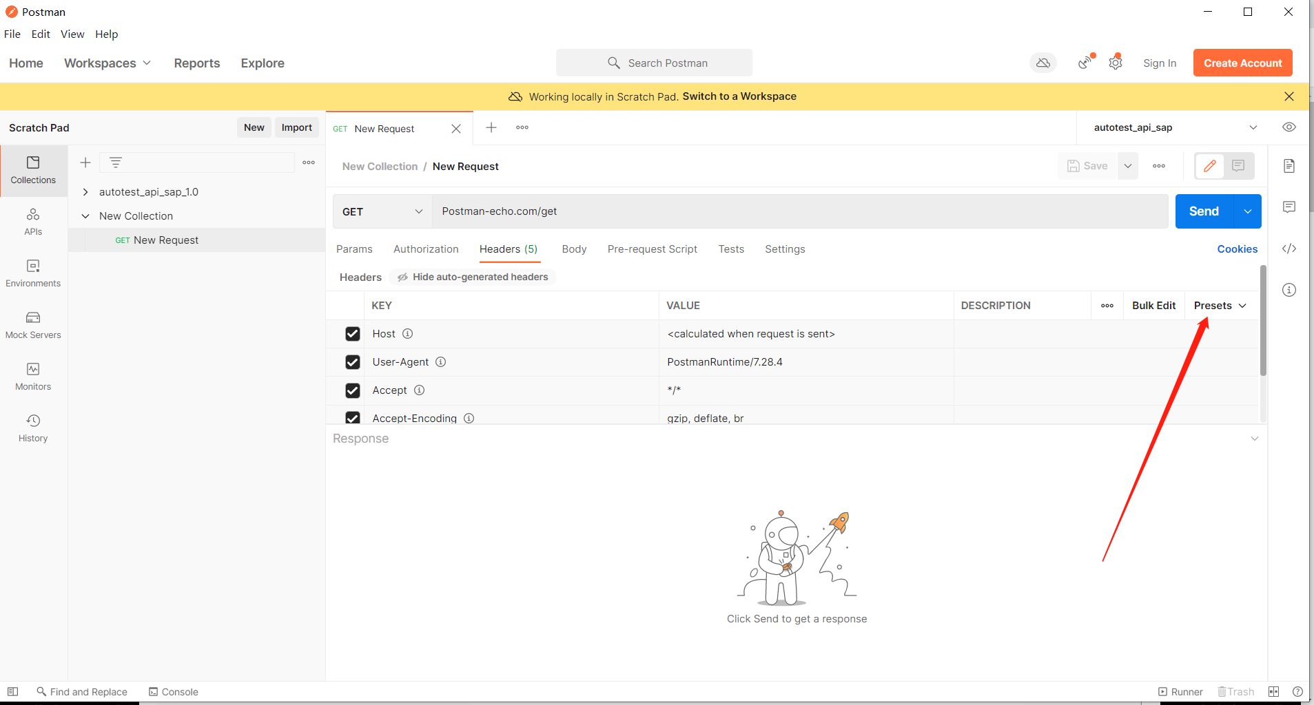Open collections options three-dot menu

(309, 162)
